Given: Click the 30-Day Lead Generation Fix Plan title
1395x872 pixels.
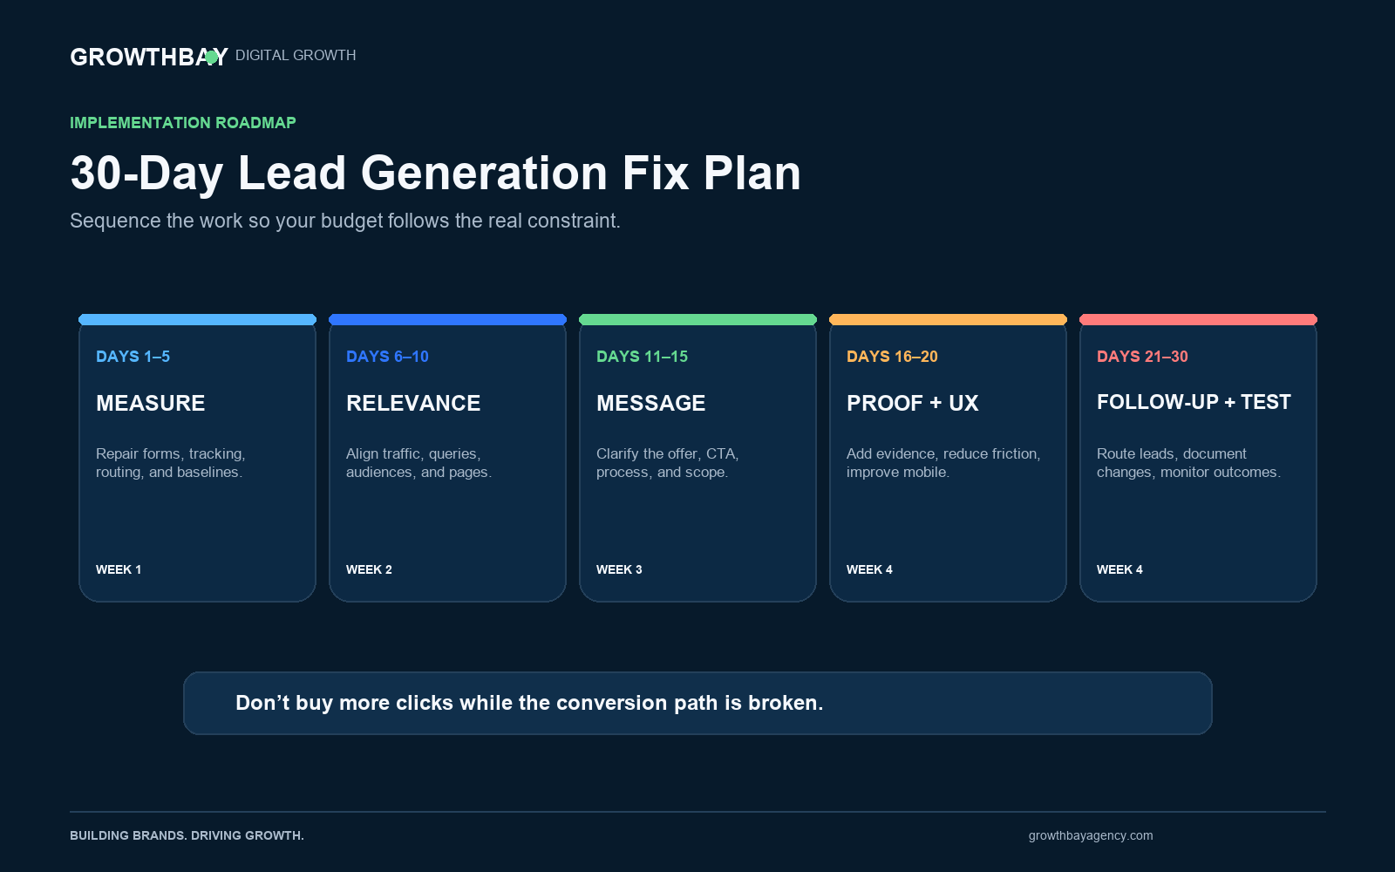Looking at the screenshot, I should click(x=435, y=173).
